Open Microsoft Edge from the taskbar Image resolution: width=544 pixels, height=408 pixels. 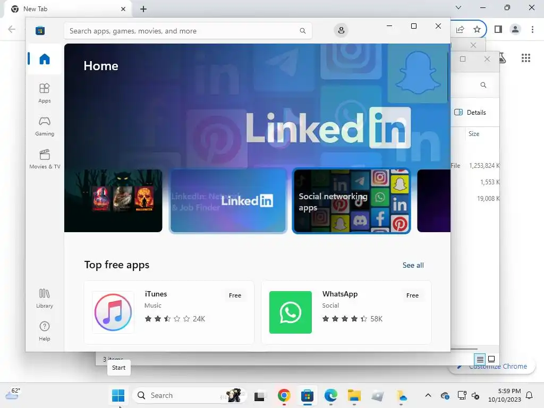pyautogui.click(x=330, y=395)
